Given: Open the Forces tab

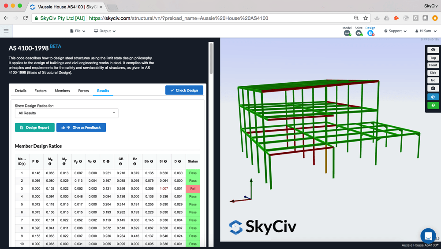Looking at the screenshot, I should click(x=83, y=91).
